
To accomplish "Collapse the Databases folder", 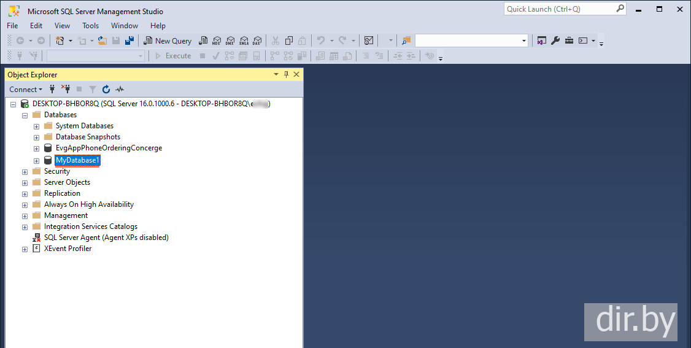I will coord(25,115).
